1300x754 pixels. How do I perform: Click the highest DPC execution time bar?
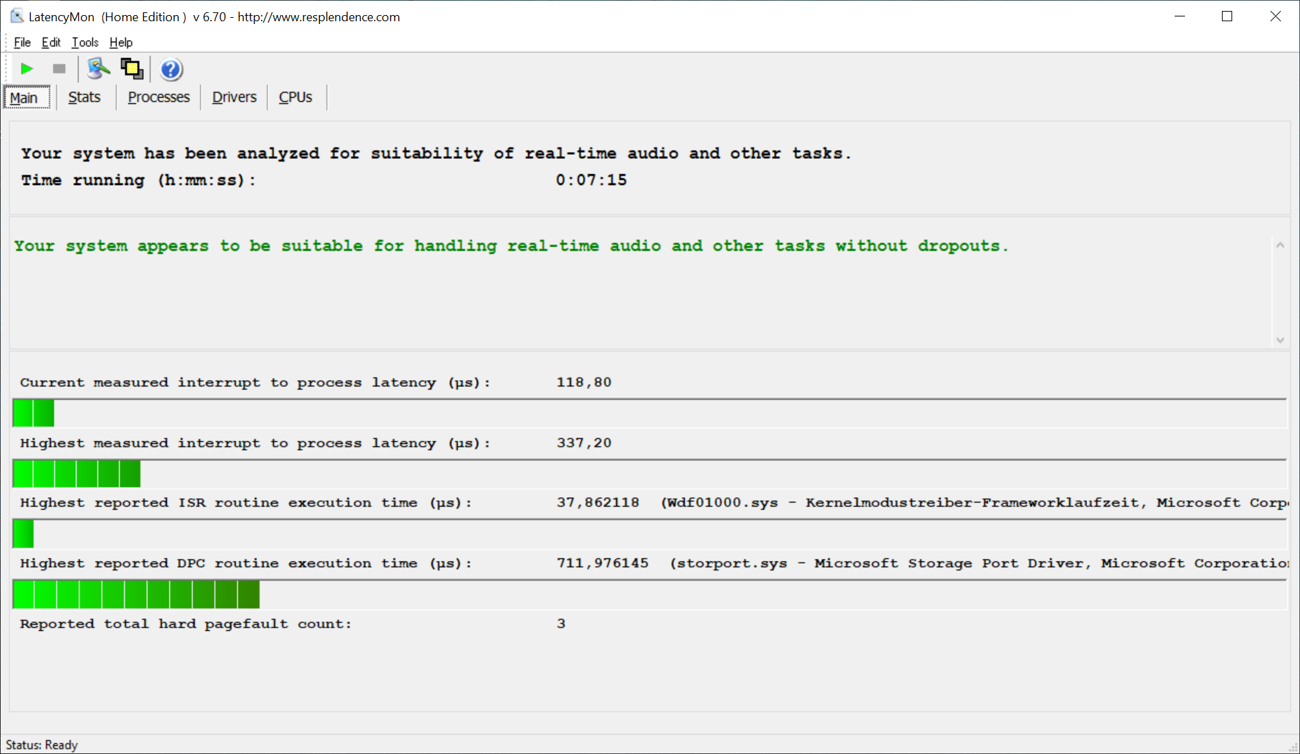tap(136, 594)
